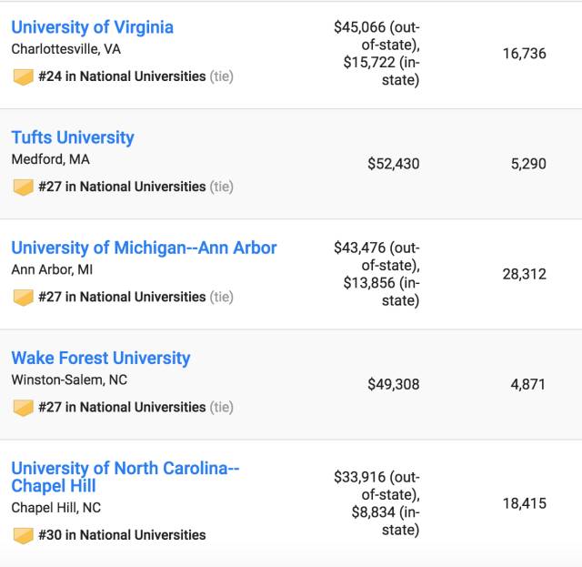The width and height of the screenshot is (582, 567).
Task: Visit the University of Michigan--Ann Arbor page
Action: [x=144, y=248]
